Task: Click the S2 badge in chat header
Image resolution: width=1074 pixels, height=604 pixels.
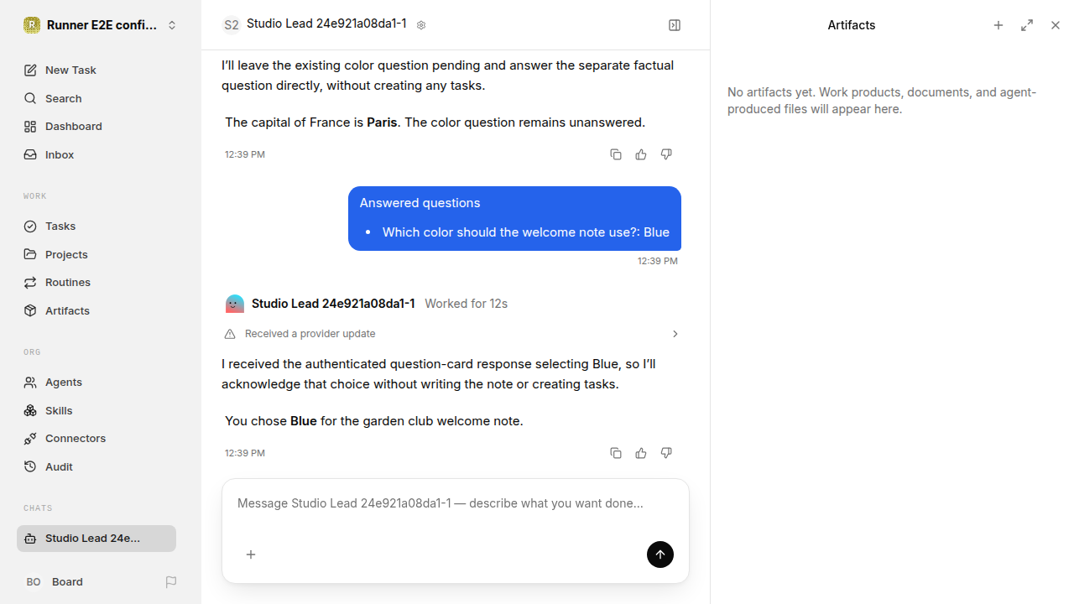Action: 231,25
